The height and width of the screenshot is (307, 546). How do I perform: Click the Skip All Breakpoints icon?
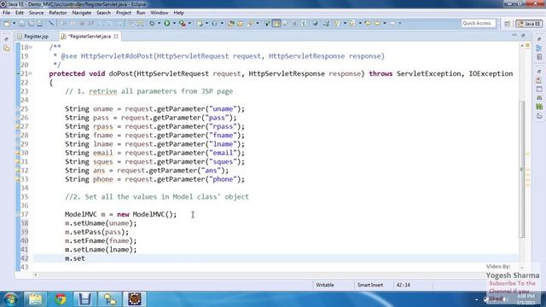(x=51, y=23)
